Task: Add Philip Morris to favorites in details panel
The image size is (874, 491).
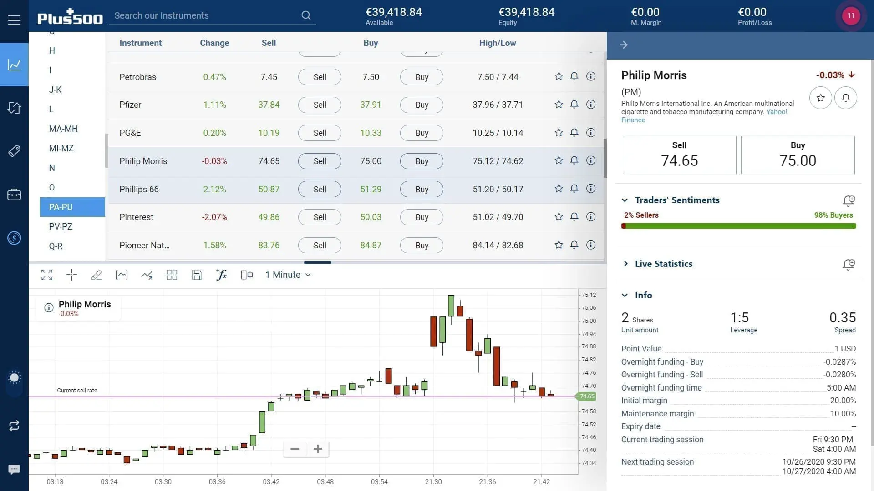Action: pos(821,98)
